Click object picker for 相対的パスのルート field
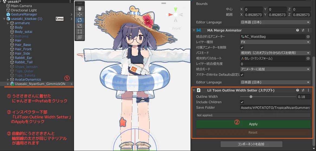 click(x=308, y=58)
